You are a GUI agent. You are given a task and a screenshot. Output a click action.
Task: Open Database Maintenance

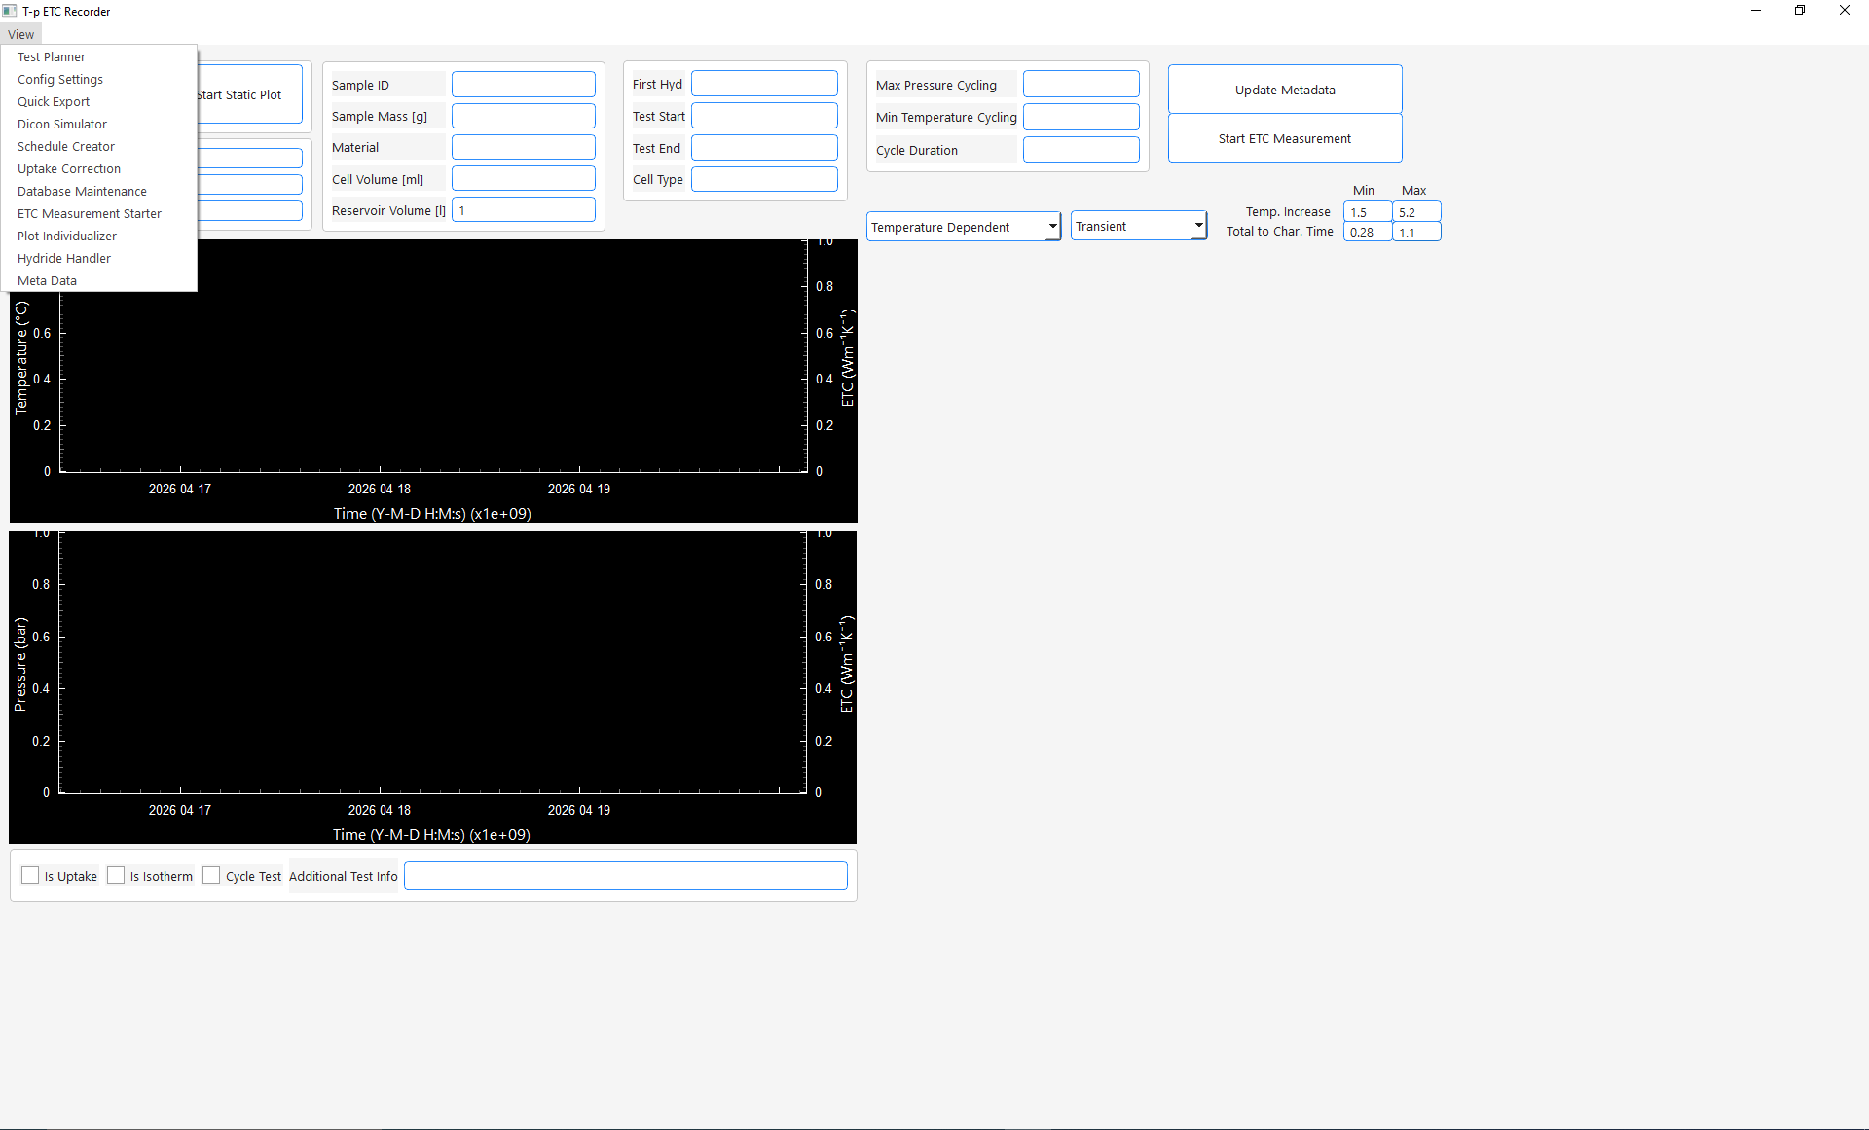pyautogui.click(x=82, y=191)
